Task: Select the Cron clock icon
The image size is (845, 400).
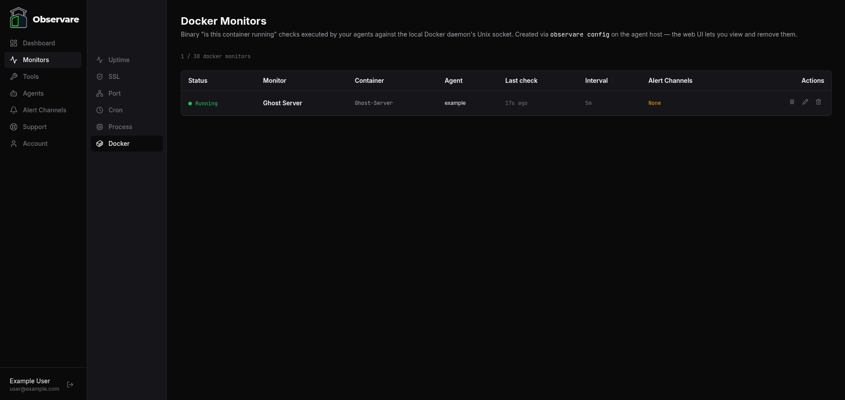Action: 100,110
